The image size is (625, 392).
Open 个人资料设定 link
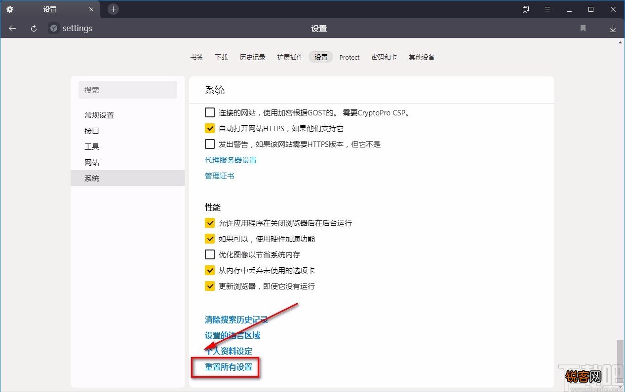click(229, 351)
